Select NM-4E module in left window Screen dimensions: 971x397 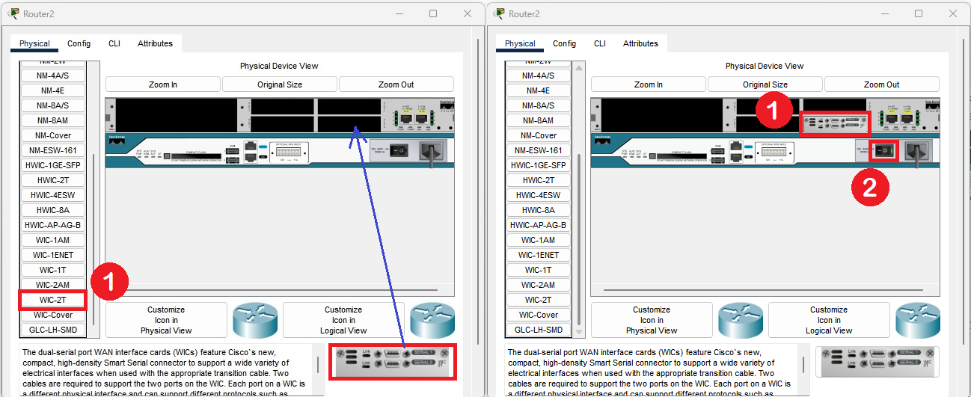coord(53,90)
